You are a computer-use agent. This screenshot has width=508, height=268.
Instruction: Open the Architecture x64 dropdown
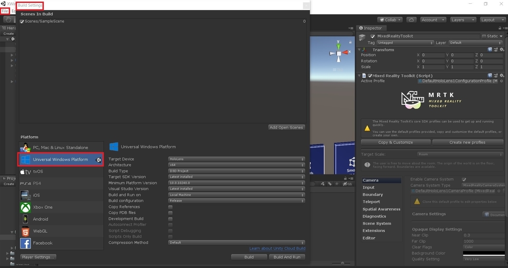[237, 165]
